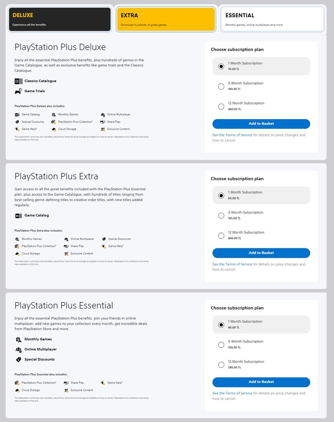The image size is (334, 422).
Task: Select Deluxe 3-Month Subscription for 190.00 TL
Action: tap(221, 86)
